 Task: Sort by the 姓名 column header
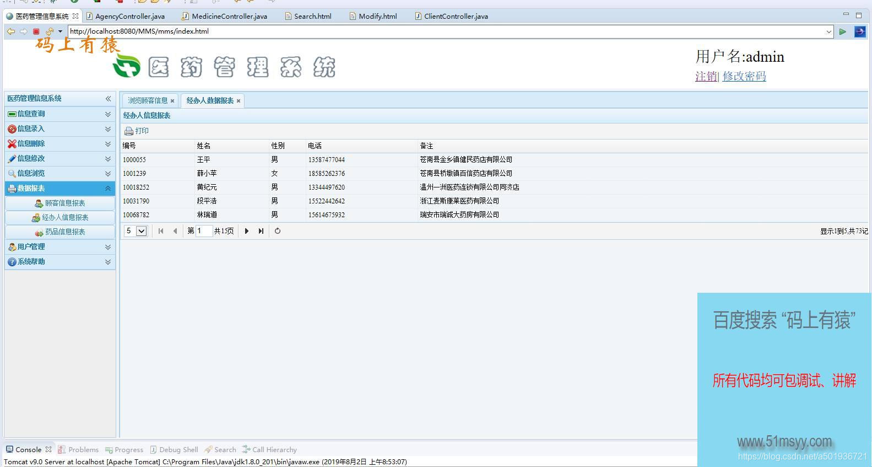pyautogui.click(x=232, y=146)
